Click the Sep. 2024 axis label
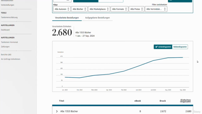Screen dimensions: 202x114 183,90
